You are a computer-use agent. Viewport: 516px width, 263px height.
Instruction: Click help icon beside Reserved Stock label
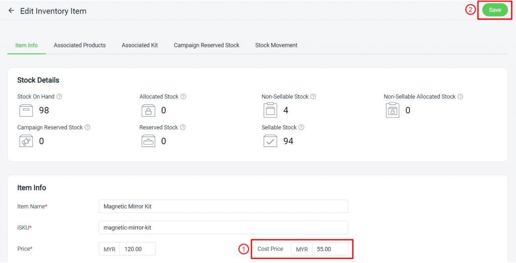tap(183, 127)
